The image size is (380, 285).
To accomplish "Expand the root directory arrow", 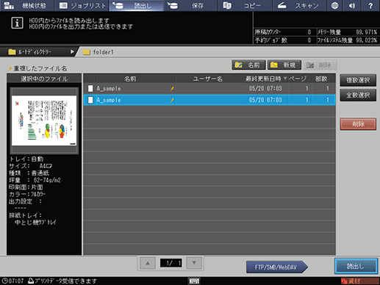I will [72, 52].
